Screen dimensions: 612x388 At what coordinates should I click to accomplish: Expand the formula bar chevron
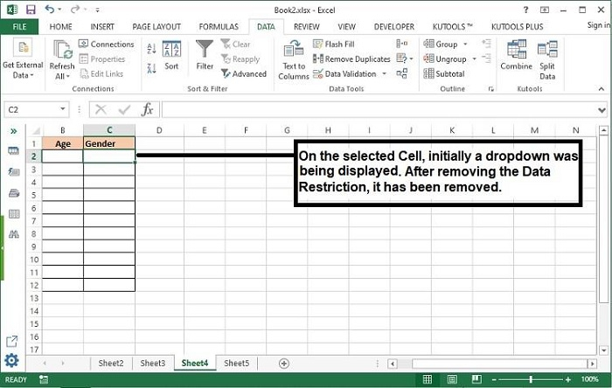(x=602, y=110)
